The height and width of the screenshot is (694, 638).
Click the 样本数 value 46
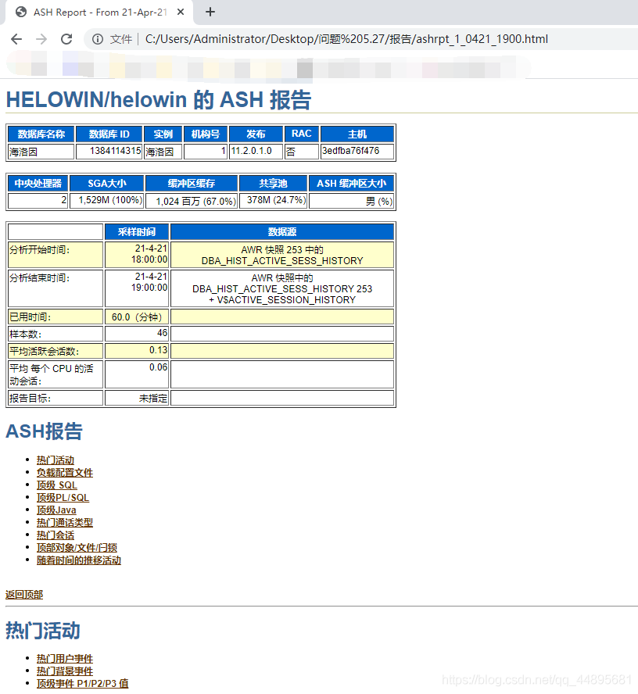137,334
